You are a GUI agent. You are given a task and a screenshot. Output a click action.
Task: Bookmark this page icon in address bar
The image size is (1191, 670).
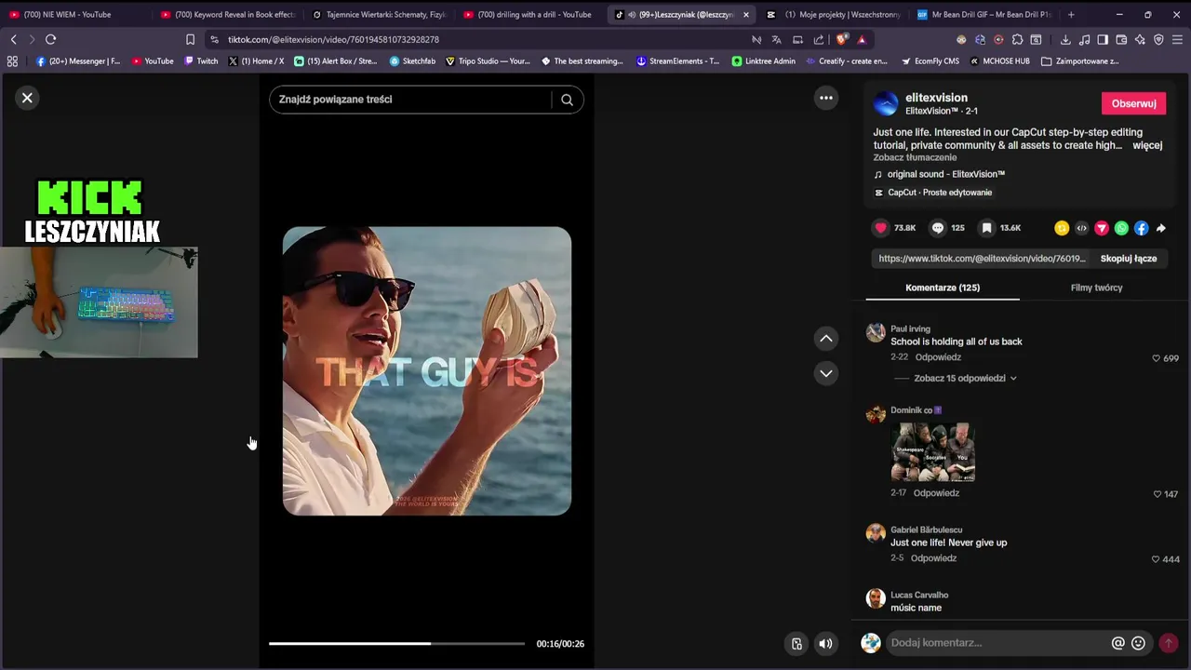tap(190, 39)
